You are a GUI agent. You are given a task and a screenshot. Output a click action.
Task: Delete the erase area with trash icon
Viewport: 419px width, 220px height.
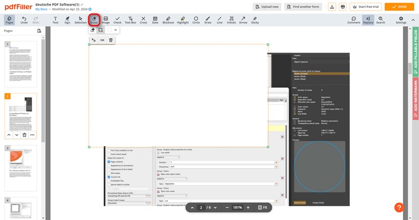point(111,40)
